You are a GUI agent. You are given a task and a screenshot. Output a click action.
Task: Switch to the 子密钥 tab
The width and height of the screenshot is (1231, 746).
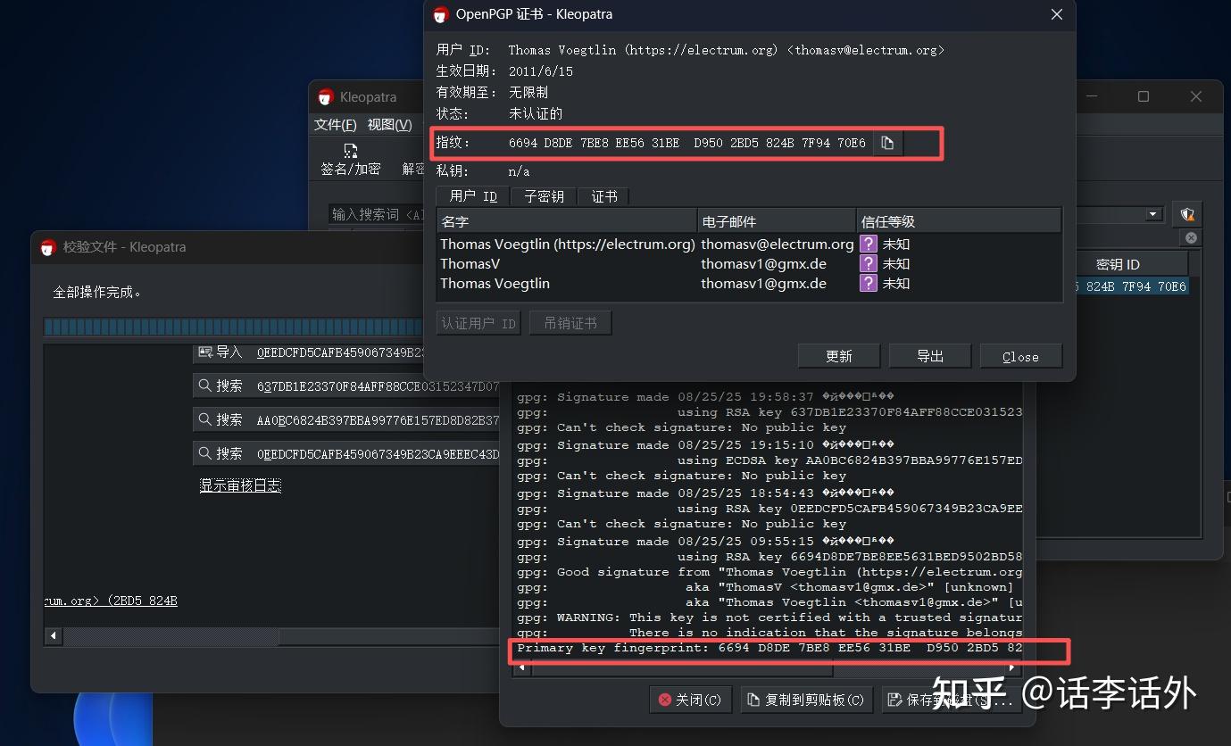pos(544,196)
